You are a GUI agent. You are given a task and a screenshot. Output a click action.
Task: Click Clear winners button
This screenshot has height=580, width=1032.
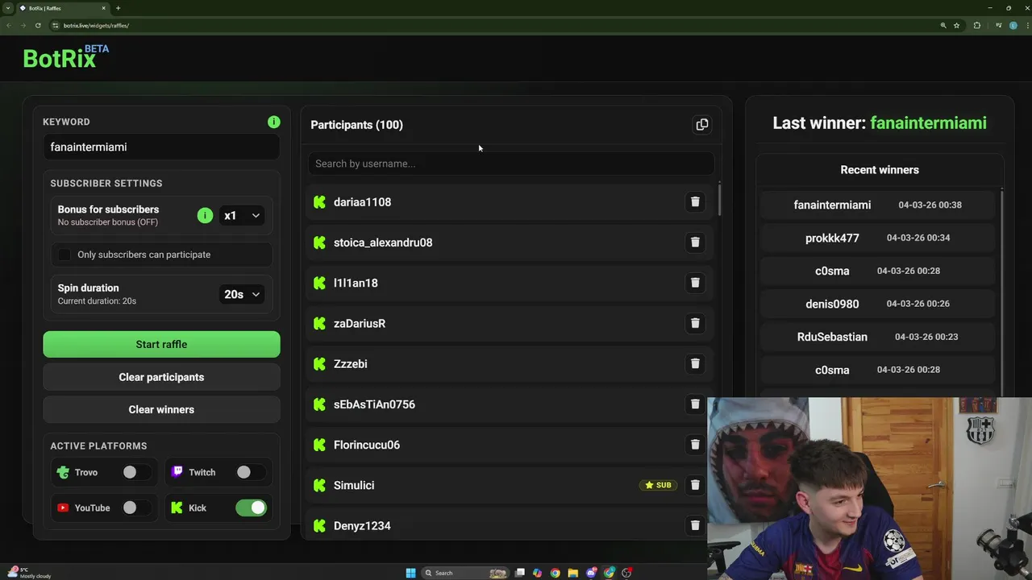pyautogui.click(x=161, y=409)
